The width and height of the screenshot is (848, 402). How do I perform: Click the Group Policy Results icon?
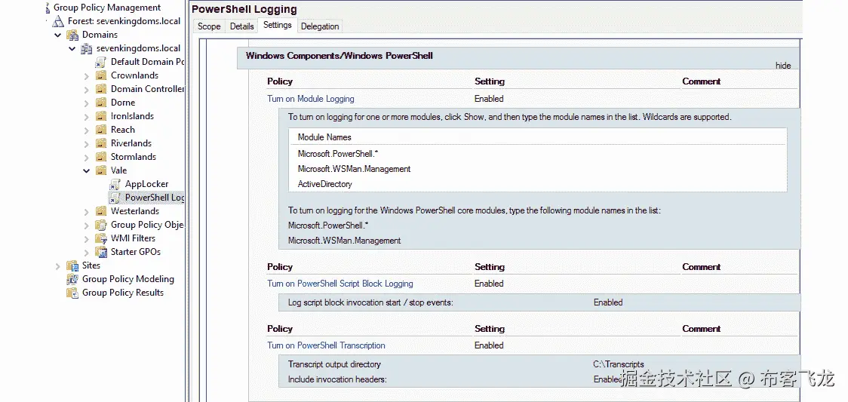click(72, 293)
